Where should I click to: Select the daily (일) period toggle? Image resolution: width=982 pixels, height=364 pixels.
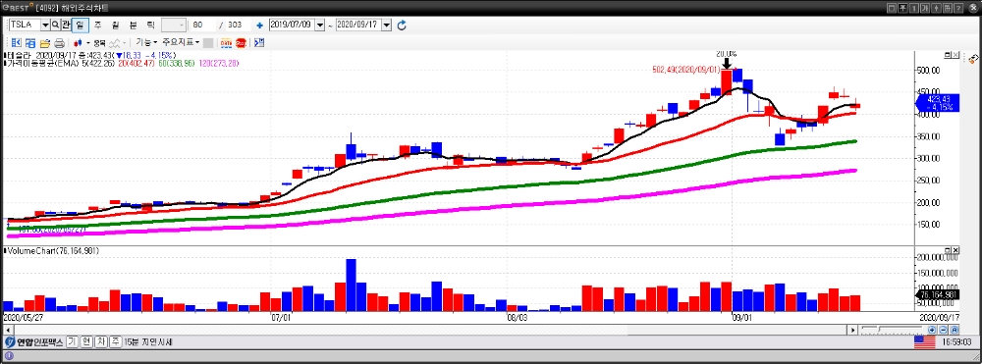tap(81, 25)
